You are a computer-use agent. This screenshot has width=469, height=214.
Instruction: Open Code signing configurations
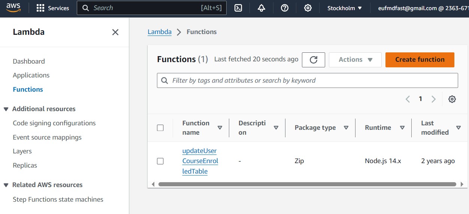54,123
